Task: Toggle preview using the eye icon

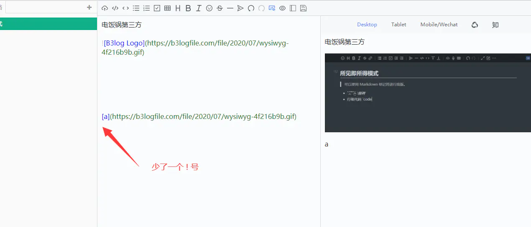Action: [282, 8]
